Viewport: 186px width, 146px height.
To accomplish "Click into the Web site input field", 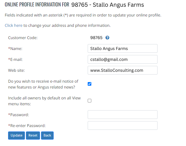I will (123, 70).
